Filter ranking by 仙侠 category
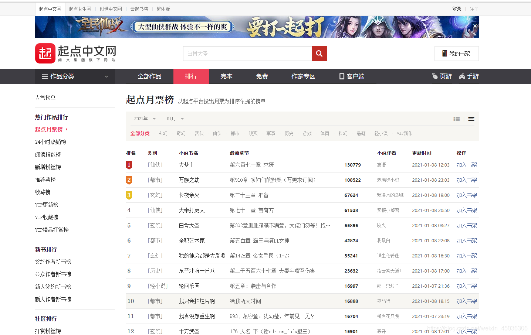Screen dimensions: 531x335 click(217, 133)
